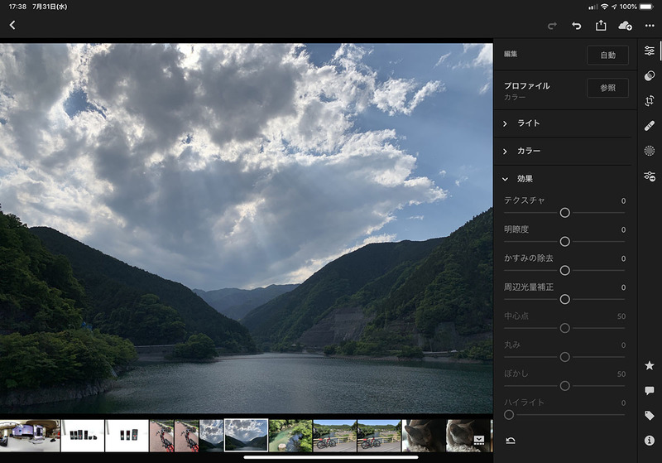Open the presets overlapping circles icon
The width and height of the screenshot is (662, 463).
click(650, 75)
